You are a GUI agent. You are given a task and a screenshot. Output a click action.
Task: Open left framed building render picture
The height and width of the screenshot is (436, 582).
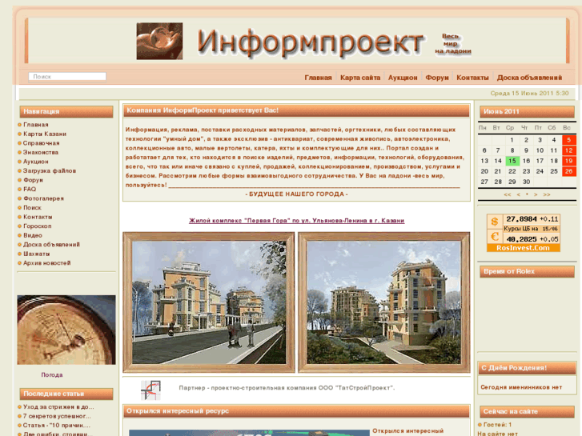coord(209,302)
